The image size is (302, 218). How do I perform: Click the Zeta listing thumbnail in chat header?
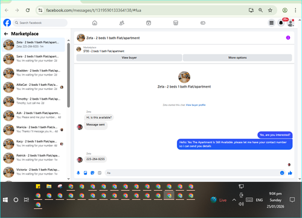tap(81, 37)
